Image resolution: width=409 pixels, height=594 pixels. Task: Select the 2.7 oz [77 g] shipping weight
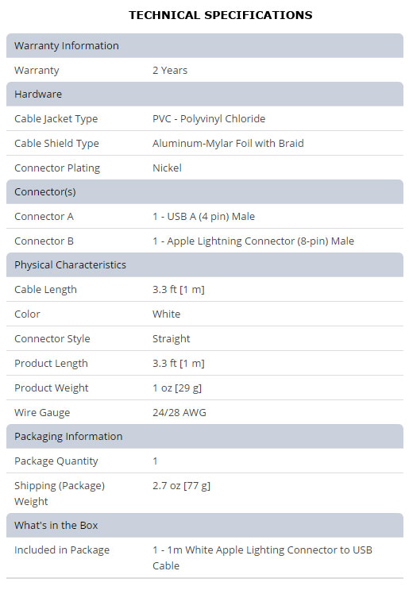coord(181,486)
